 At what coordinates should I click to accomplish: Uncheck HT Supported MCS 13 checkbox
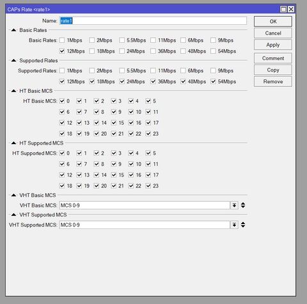(x=79, y=175)
